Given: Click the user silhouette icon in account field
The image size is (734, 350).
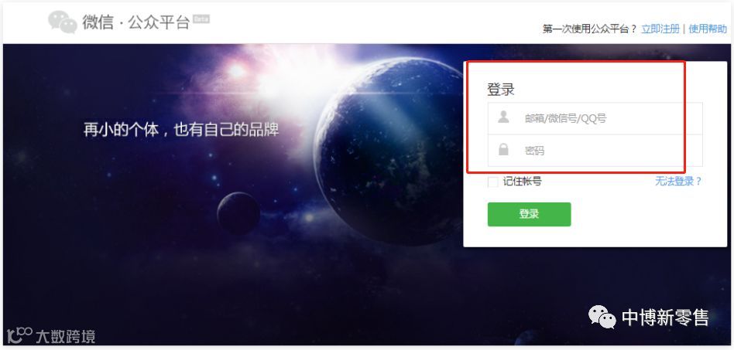Looking at the screenshot, I should point(503,117).
